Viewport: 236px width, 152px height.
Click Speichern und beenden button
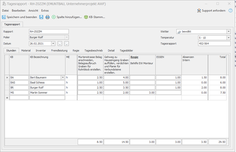coord(19,17)
